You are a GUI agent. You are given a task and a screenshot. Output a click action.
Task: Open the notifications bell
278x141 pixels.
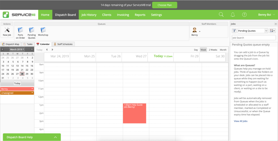[x=233, y=15]
